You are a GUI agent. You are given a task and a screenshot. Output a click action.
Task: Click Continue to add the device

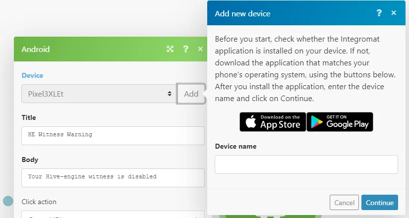point(380,202)
